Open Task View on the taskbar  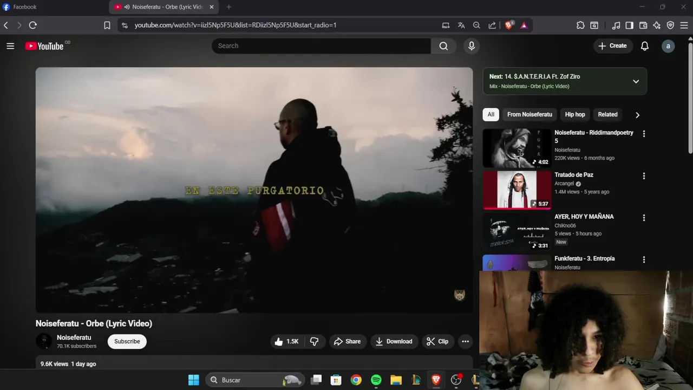pos(317,380)
